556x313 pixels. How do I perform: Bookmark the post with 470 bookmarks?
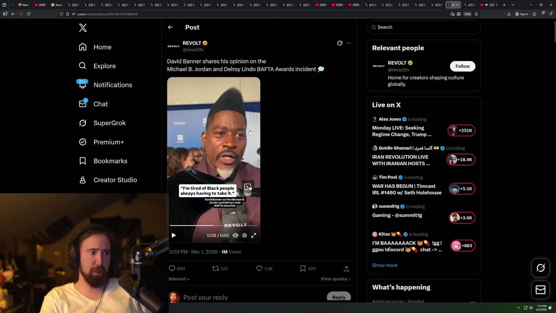(308, 269)
